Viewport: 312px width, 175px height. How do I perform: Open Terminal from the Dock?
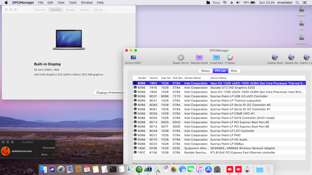(x=113, y=169)
